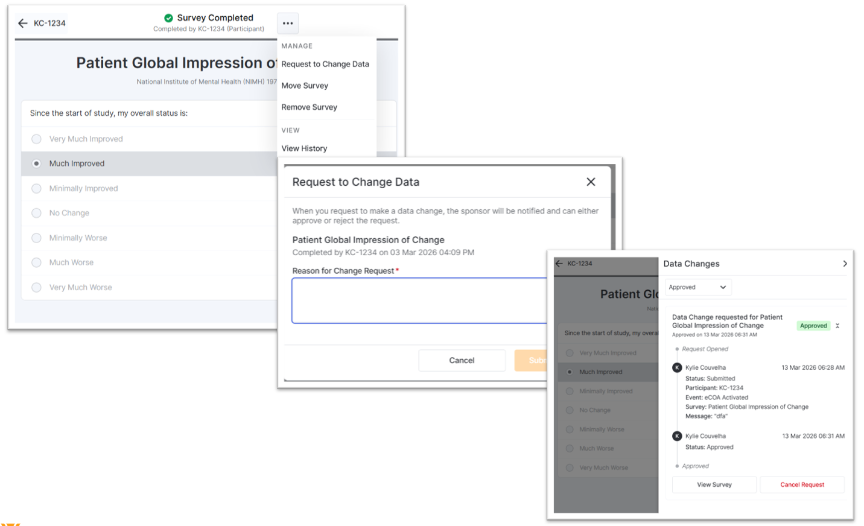Choose the No Change radio option

[37, 213]
